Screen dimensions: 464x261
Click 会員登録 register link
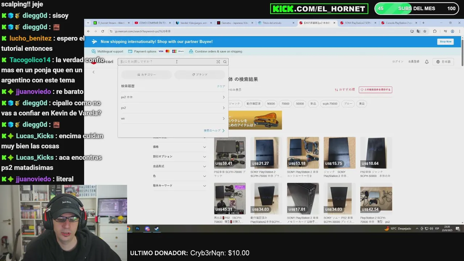point(414,62)
